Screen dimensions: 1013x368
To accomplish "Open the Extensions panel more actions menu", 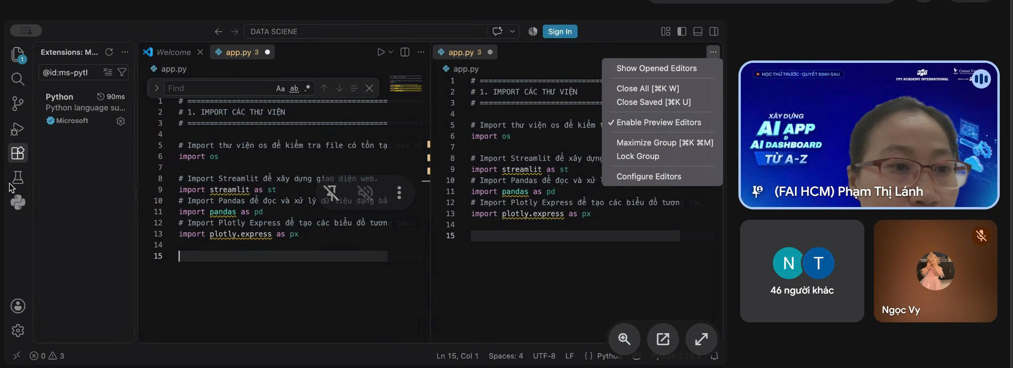I will [125, 52].
